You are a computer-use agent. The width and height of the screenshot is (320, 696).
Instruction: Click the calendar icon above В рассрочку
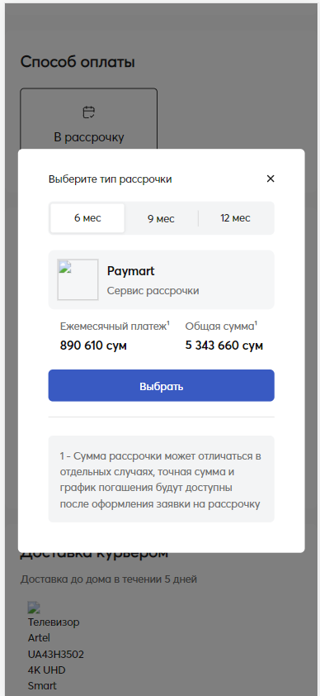89,112
